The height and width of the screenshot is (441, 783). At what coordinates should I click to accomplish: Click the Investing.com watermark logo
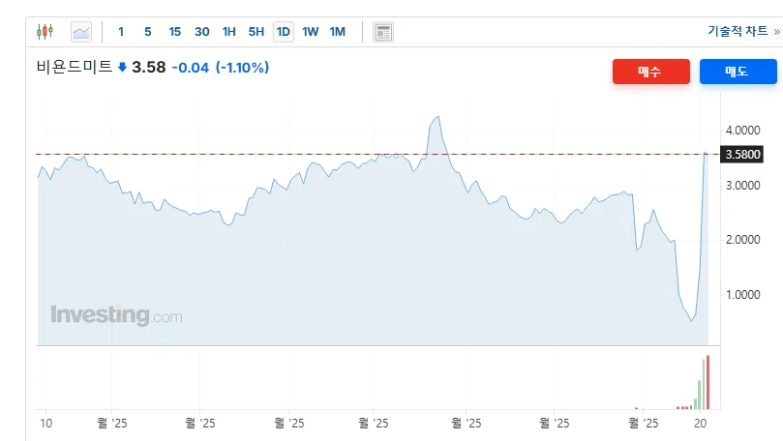point(115,315)
